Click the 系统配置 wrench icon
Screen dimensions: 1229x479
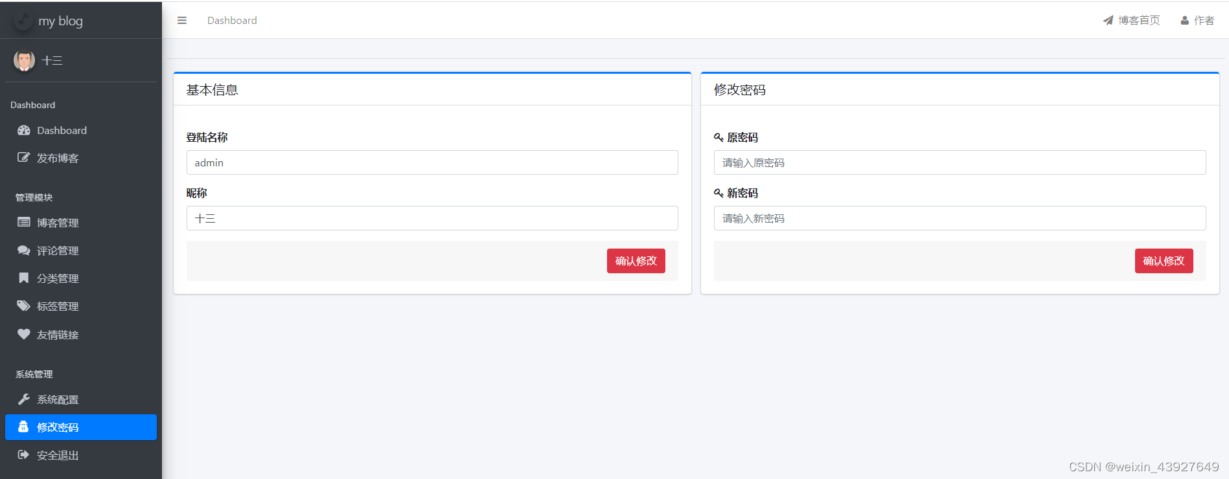pyautogui.click(x=24, y=399)
